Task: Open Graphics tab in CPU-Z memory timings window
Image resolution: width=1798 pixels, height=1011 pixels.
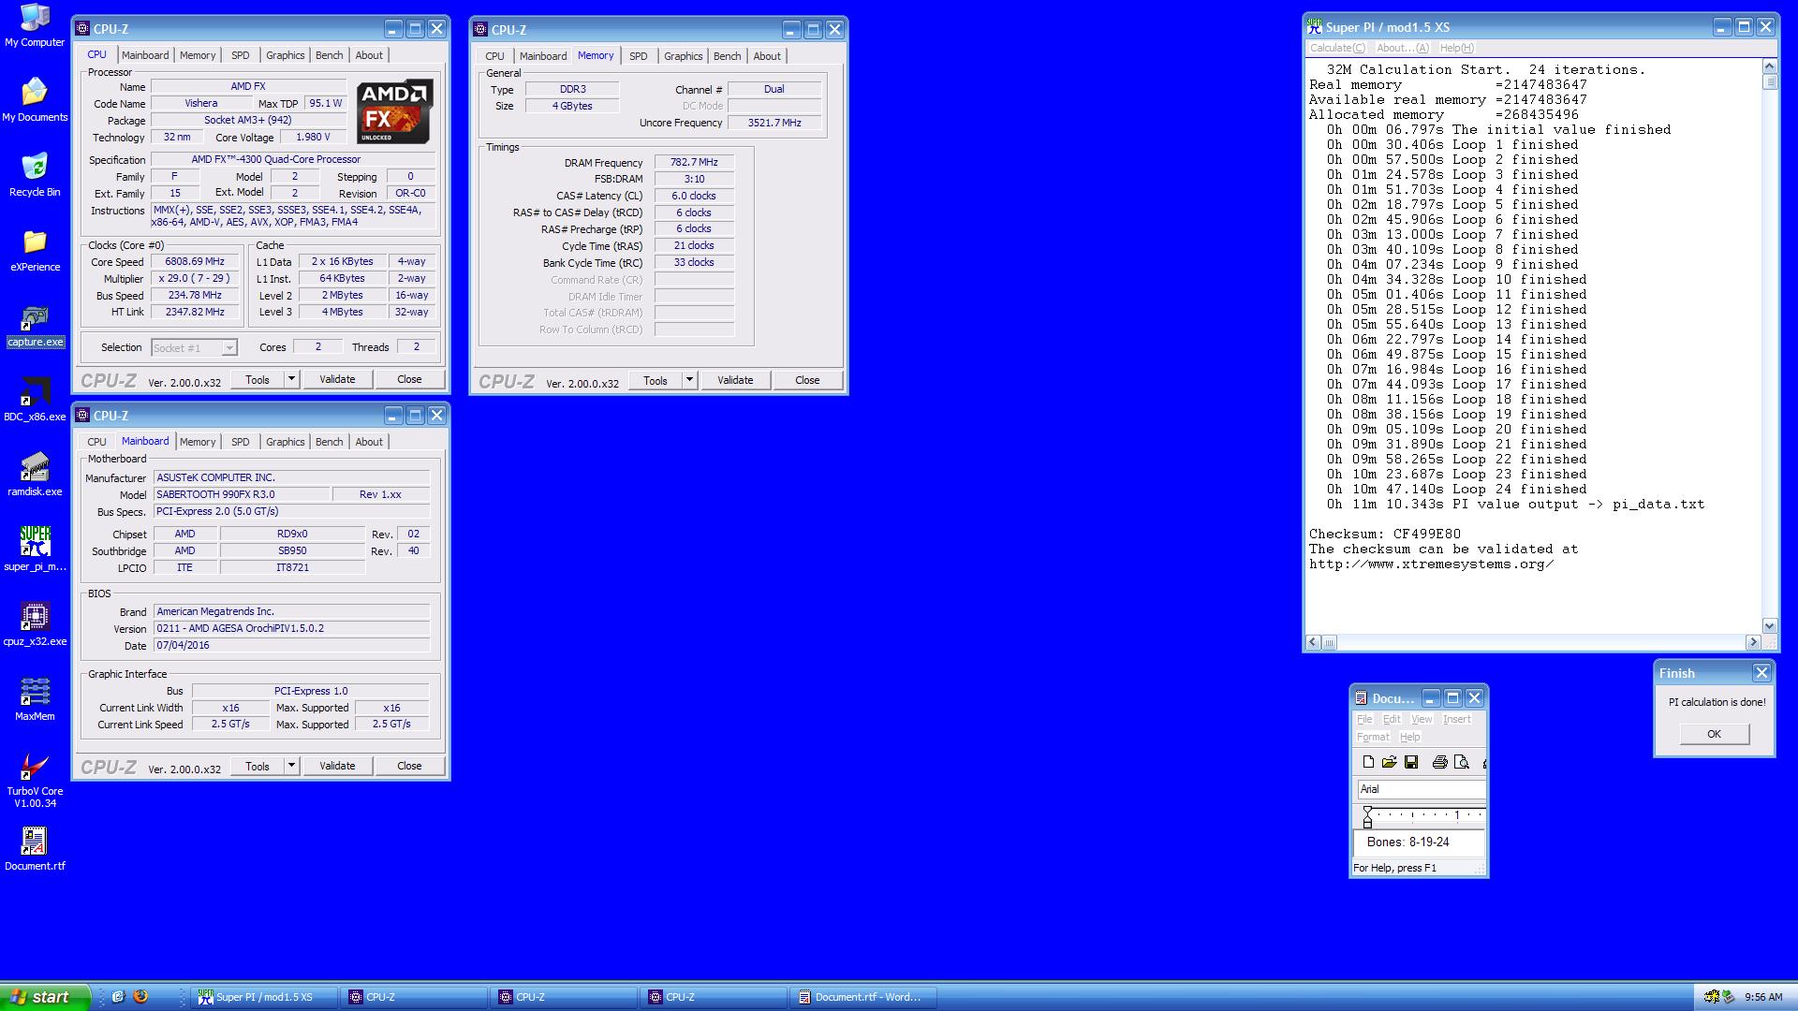Action: [x=683, y=56]
